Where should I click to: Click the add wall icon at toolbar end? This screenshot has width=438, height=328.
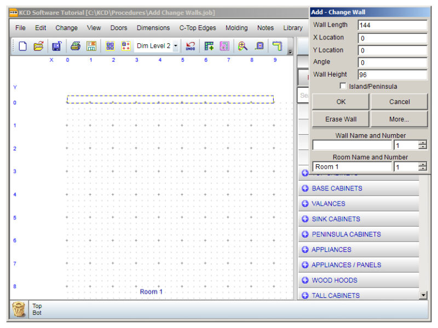(278, 47)
